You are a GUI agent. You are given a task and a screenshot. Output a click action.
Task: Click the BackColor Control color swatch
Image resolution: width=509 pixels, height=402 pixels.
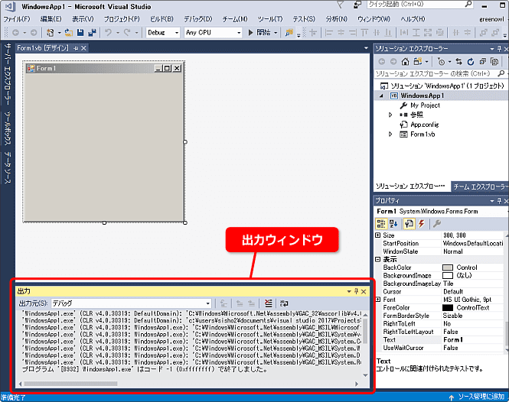pos(448,267)
